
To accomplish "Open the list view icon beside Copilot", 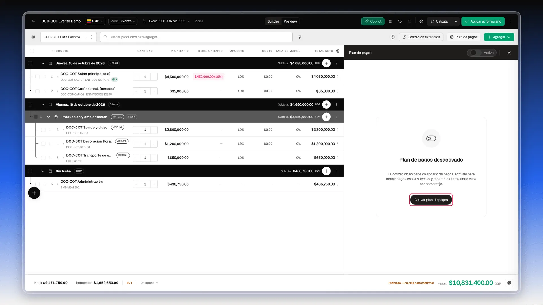I will click(x=390, y=21).
